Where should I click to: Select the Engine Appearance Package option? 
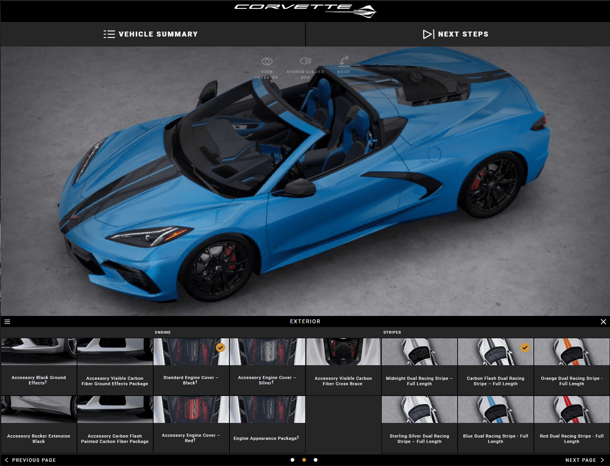[267, 424]
